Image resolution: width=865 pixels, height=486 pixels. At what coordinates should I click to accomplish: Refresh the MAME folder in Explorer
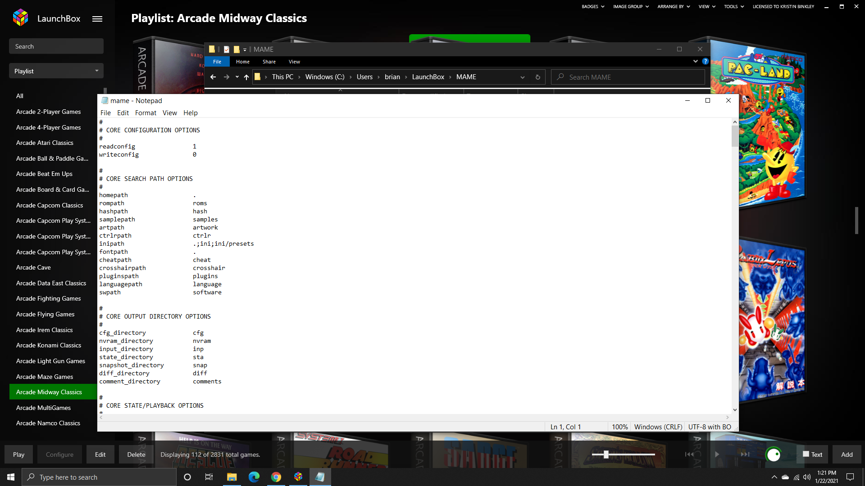click(x=537, y=77)
